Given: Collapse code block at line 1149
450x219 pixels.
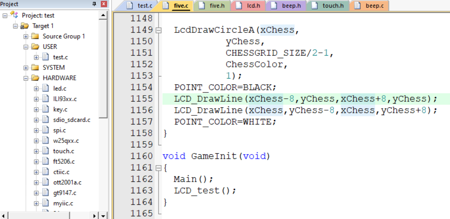Looking at the screenshot, I should point(159,30).
